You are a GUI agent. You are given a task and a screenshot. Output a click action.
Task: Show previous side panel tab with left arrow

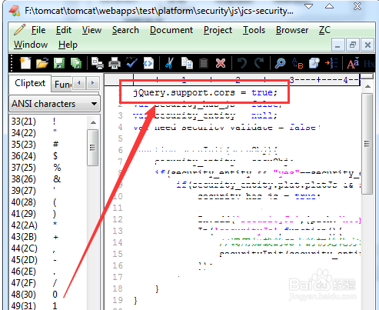(79, 83)
